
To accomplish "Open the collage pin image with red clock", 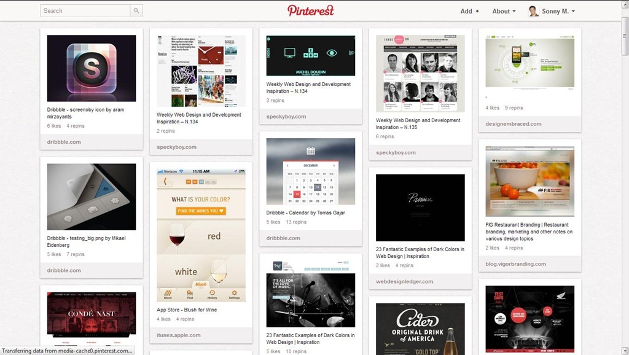I will tap(201, 71).
